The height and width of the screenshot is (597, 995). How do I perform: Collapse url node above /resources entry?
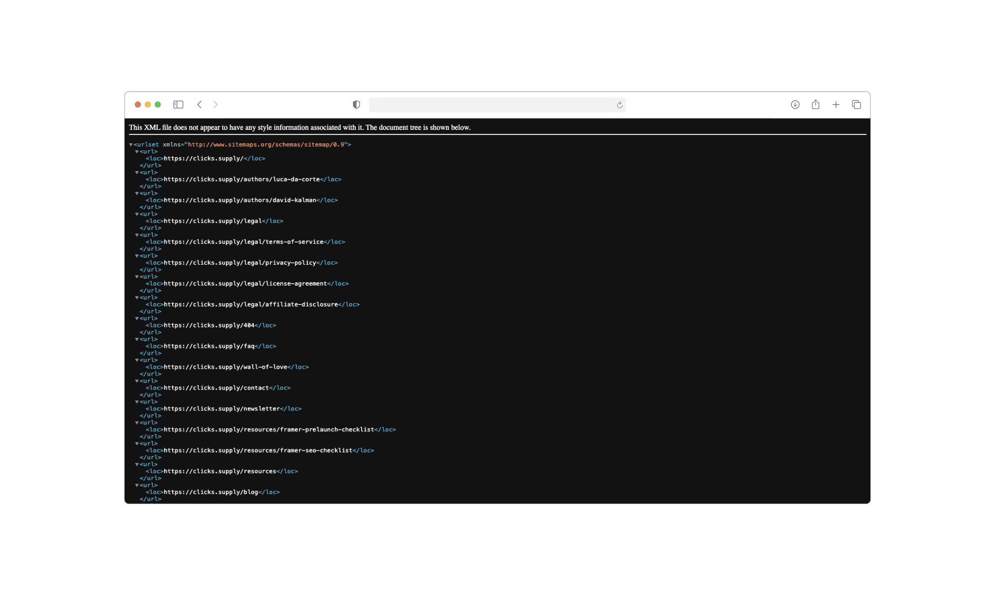coord(137,465)
